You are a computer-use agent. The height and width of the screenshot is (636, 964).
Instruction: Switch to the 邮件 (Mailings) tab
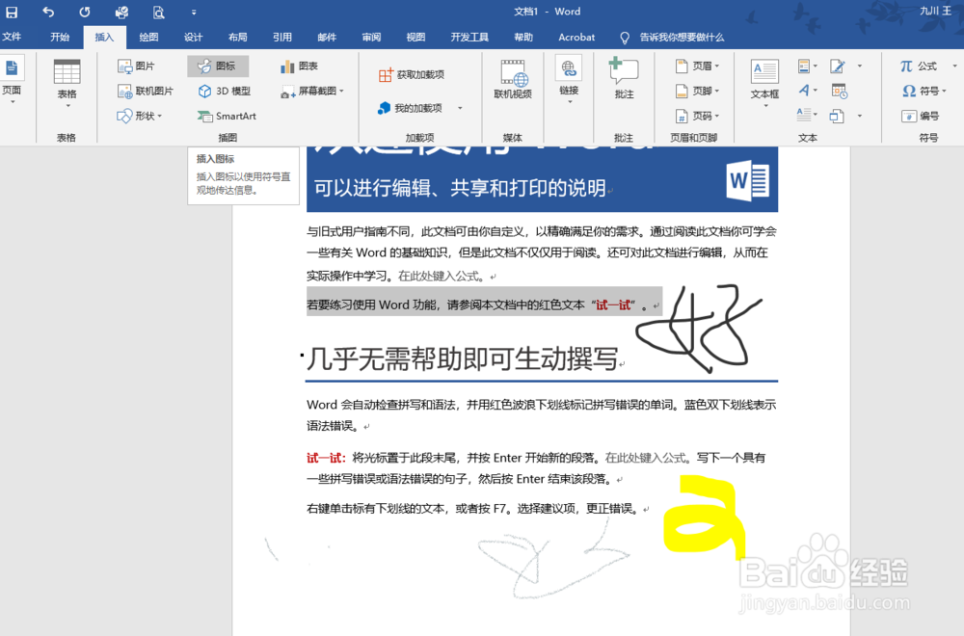[x=327, y=37]
